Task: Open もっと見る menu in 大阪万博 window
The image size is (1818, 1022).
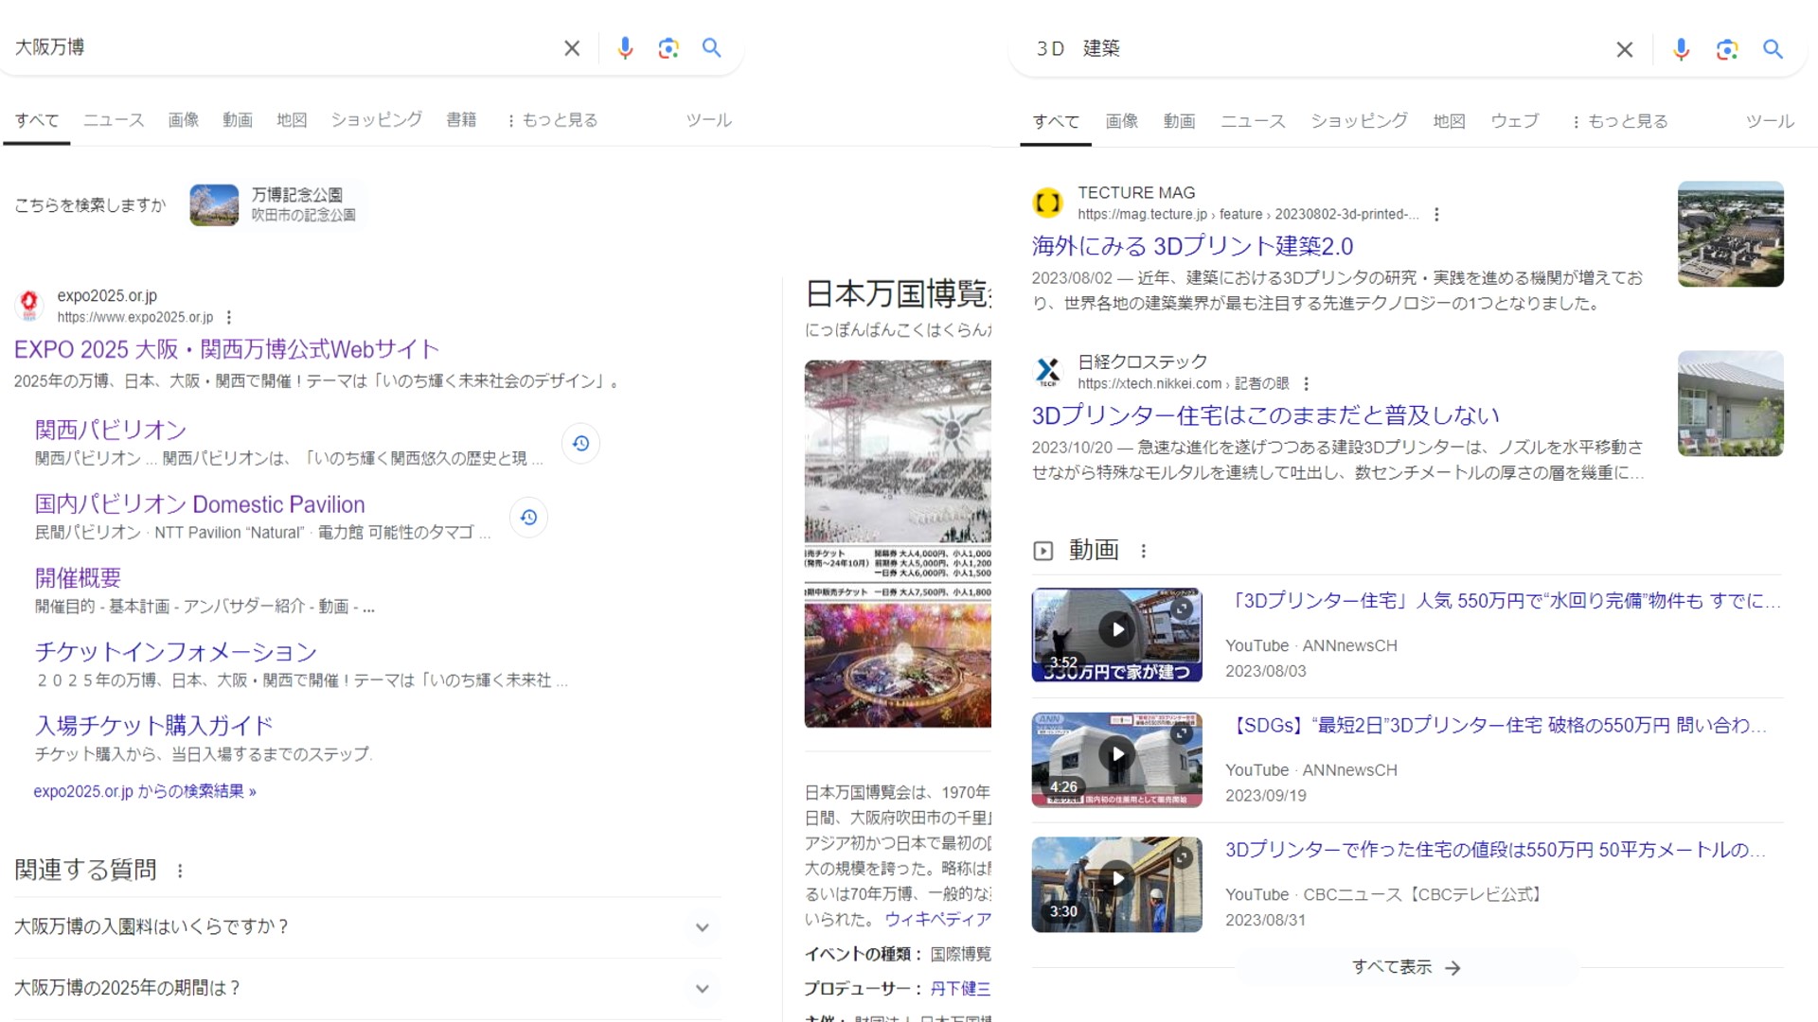Action: tap(552, 120)
